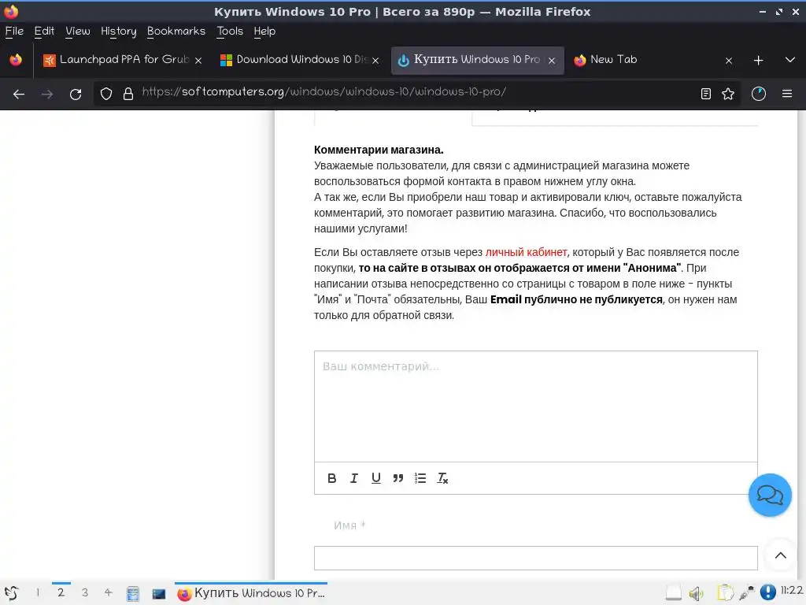Open the Bookmarks menu
Viewport: 806px width, 605px height.
coord(176,32)
